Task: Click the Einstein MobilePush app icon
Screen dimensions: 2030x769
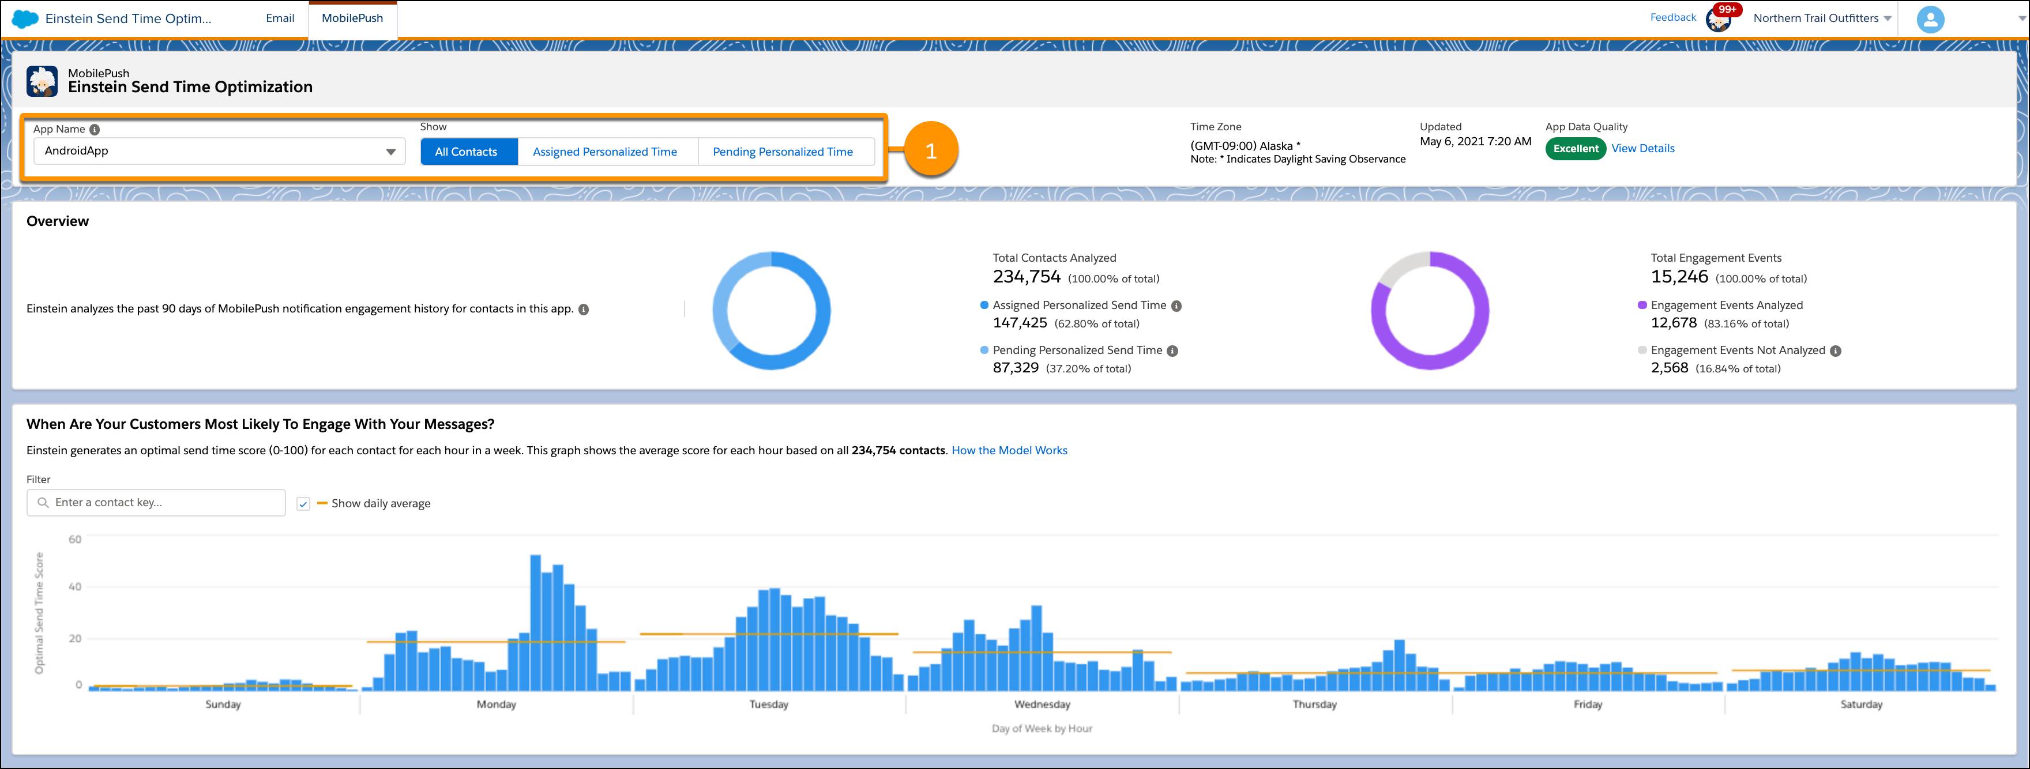Action: pyautogui.click(x=43, y=80)
